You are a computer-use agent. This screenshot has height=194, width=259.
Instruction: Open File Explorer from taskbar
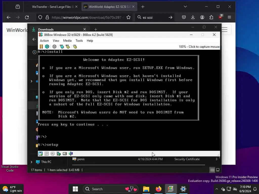pyautogui.click(x=146, y=189)
